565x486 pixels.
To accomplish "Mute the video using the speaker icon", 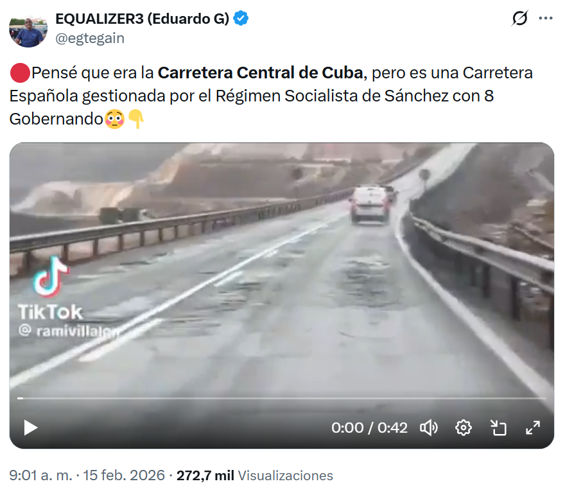I will 429,428.
